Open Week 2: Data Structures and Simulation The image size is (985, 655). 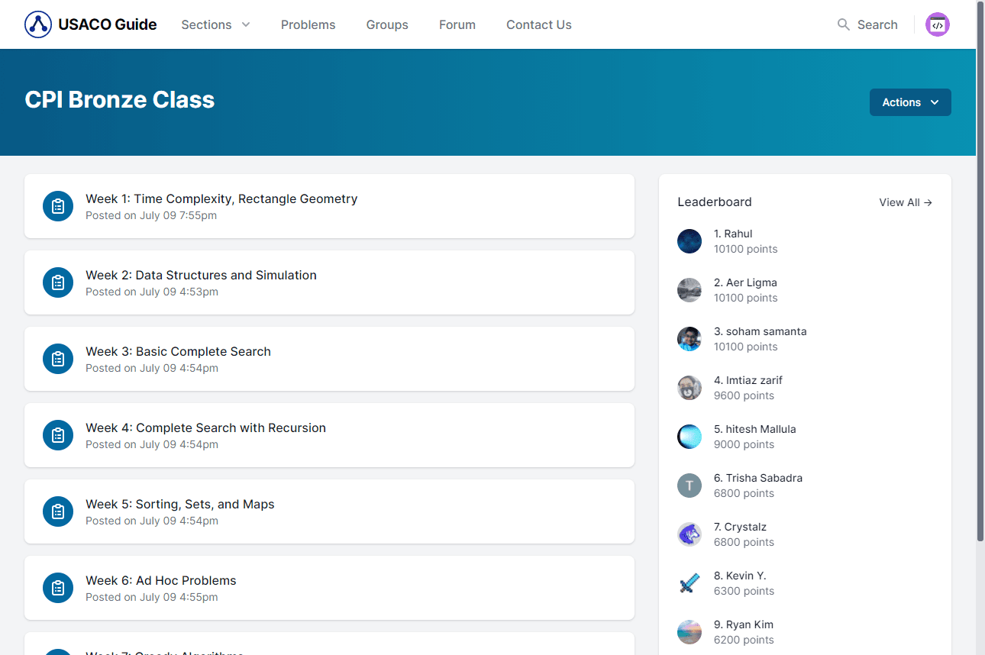tap(201, 276)
